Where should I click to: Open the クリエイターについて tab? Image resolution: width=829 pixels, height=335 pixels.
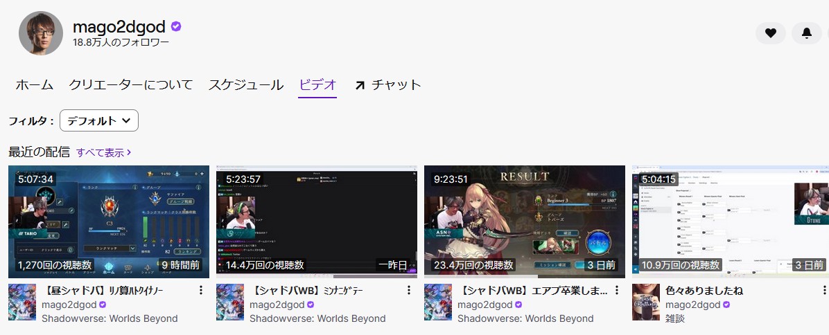(131, 85)
